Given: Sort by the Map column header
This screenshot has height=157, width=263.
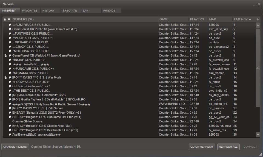Looking at the screenshot, I should coord(220,19).
